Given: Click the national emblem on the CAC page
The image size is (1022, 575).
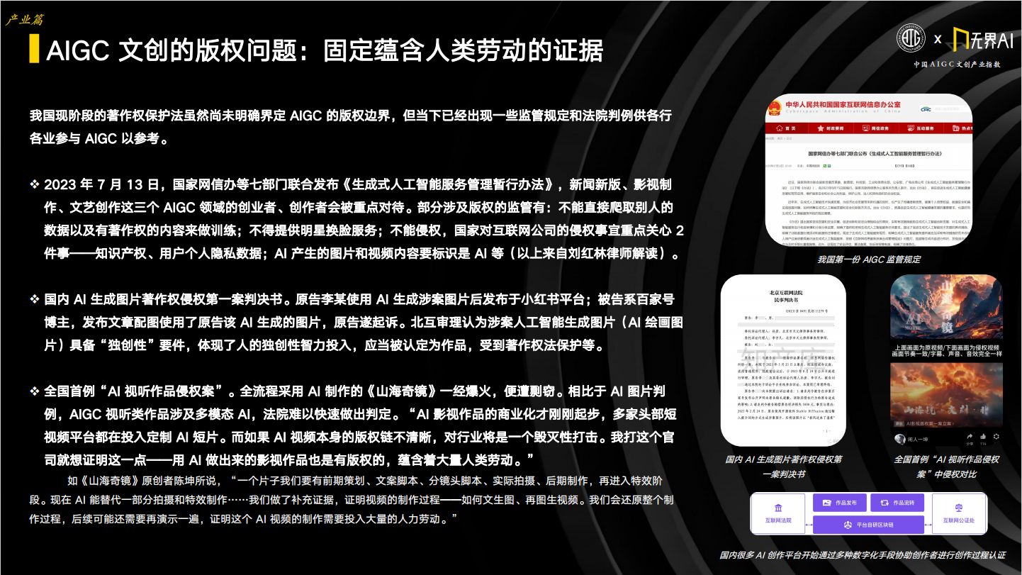Looking at the screenshot, I should point(775,108).
